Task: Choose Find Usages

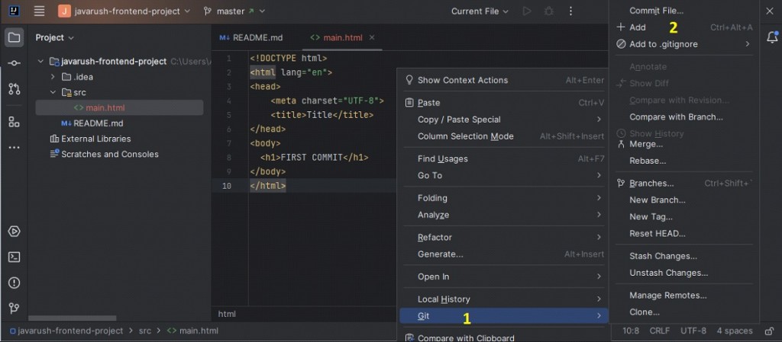Action: (504, 158)
